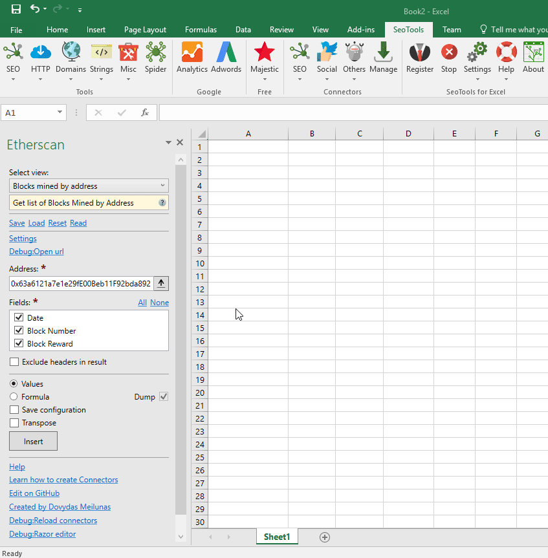Image resolution: width=548 pixels, height=558 pixels.
Task: Switch to the Home ribbon tab
Action: pyautogui.click(x=57, y=30)
